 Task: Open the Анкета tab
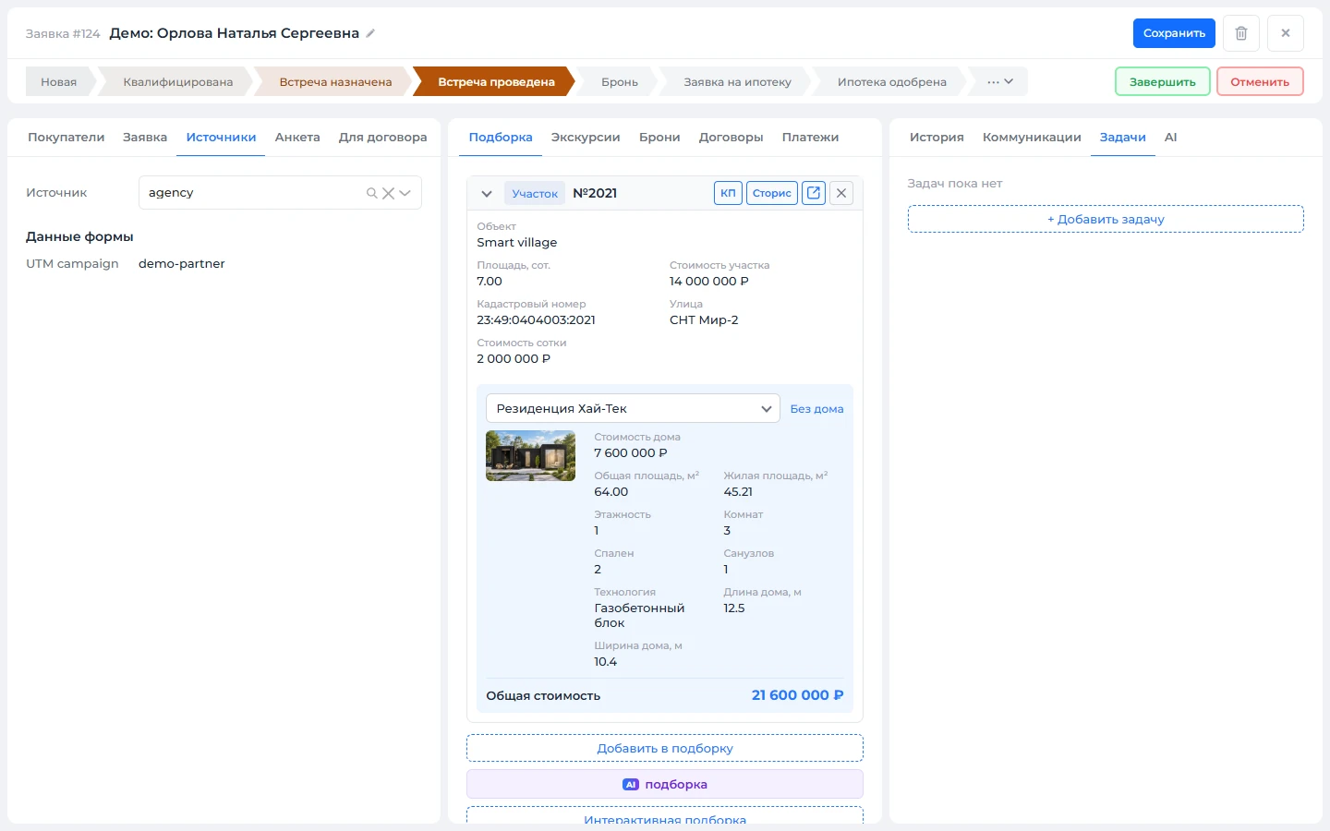[297, 138]
